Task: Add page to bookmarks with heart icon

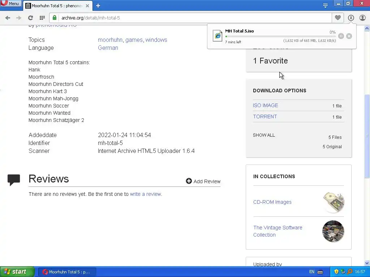Action: pos(338,18)
